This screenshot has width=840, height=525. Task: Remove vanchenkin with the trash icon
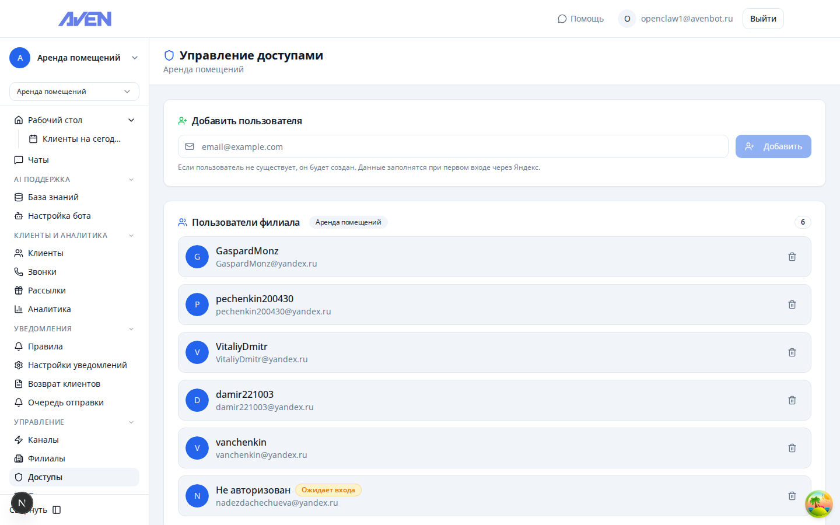pyautogui.click(x=792, y=448)
